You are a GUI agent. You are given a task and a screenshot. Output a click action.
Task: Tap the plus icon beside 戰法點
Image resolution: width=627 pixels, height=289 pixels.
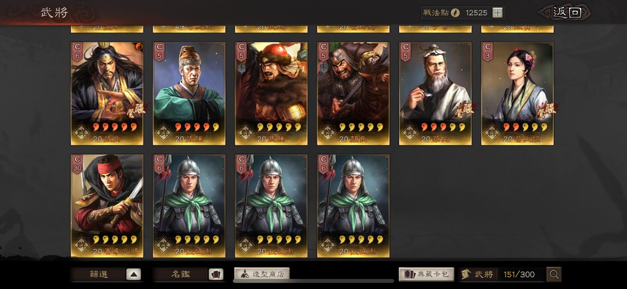click(497, 13)
